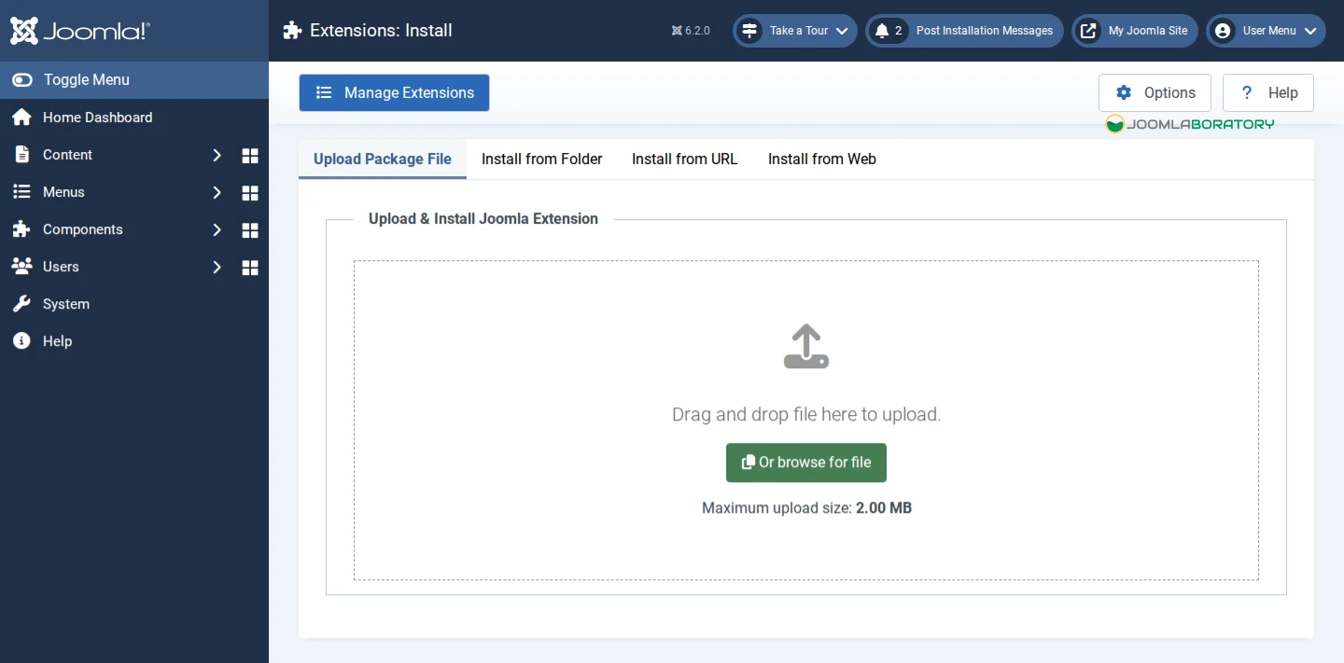This screenshot has width=1344, height=663.
Task: Go to Home Dashboard
Action: click(134, 117)
